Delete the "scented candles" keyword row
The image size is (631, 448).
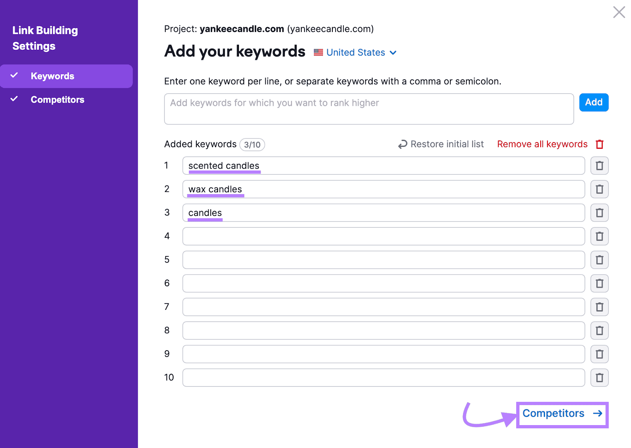[599, 165]
